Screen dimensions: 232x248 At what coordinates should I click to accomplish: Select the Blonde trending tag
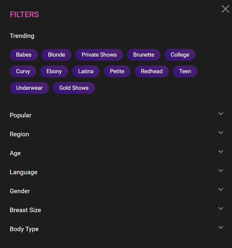tap(56, 55)
